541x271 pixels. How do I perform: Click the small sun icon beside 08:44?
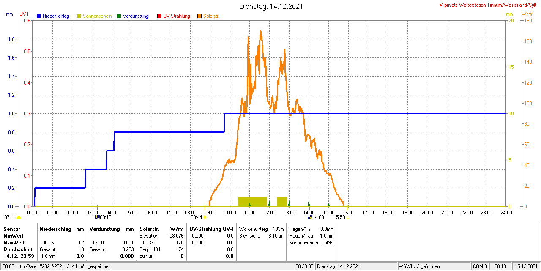[205, 218]
